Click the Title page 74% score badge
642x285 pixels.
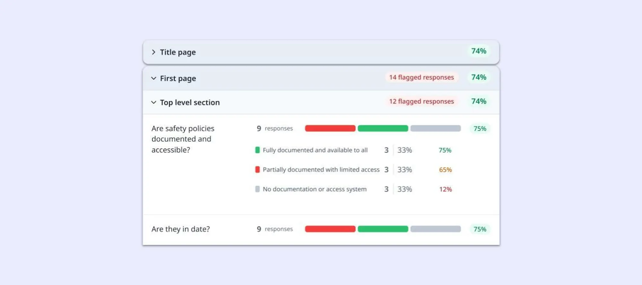pos(479,51)
